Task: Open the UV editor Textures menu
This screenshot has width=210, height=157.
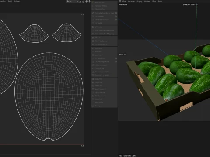Action: point(17,1)
